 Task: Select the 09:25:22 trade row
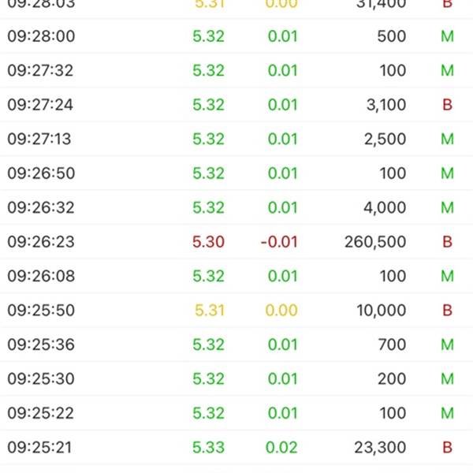click(236, 413)
